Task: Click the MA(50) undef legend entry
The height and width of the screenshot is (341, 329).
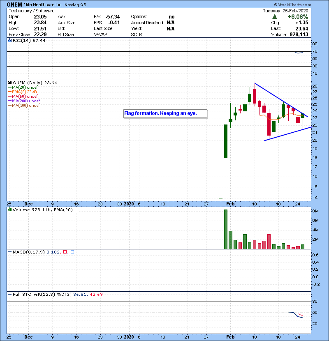Action: point(25,96)
